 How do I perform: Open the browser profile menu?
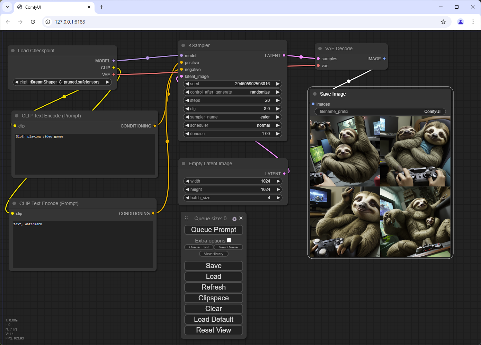coord(461,22)
